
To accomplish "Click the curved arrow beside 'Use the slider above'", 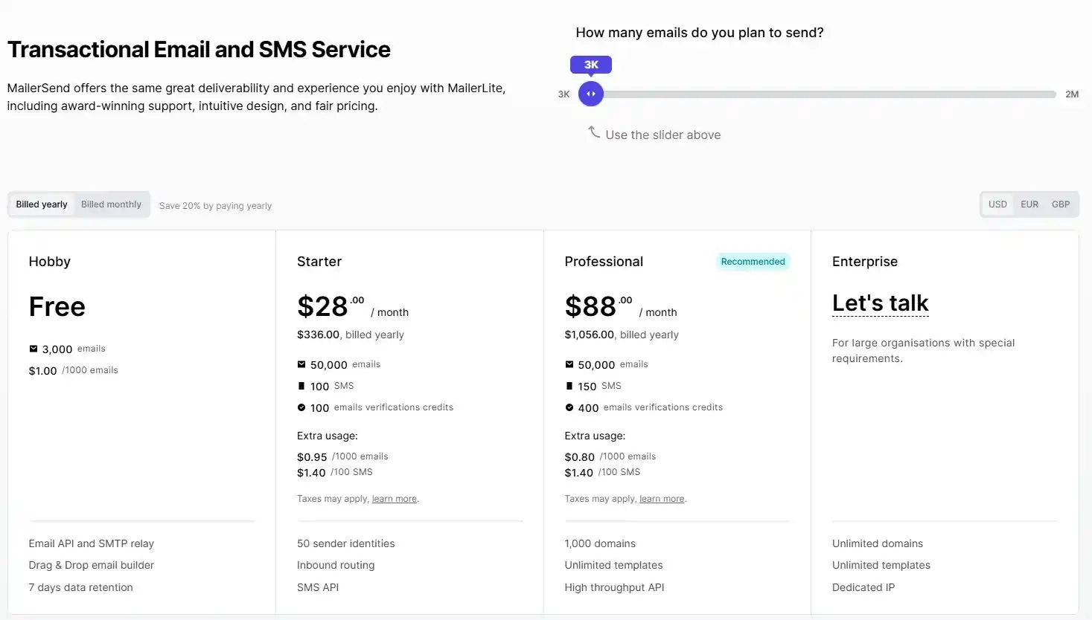I will pyautogui.click(x=594, y=132).
